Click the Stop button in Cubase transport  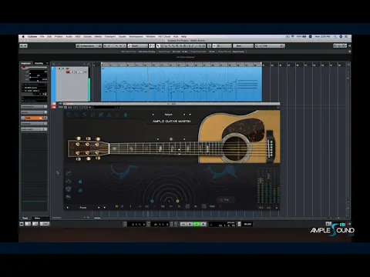click(190, 224)
